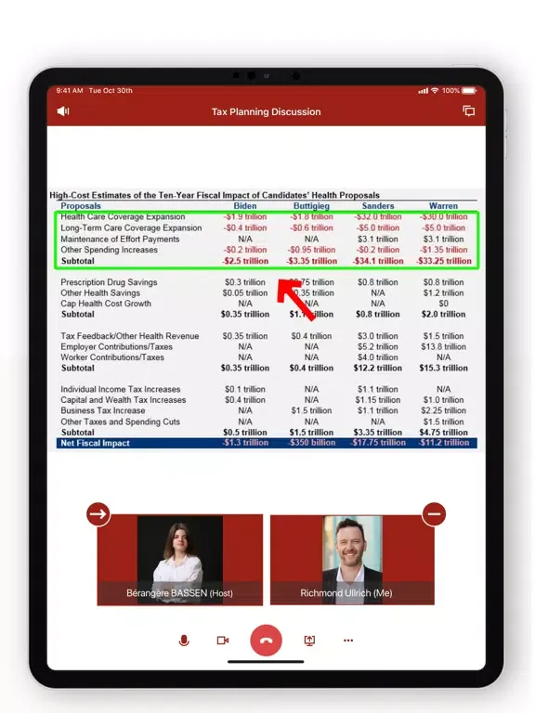Screen dimensions: 535x713
Task: Click the -$34.1 trillion subtotal
Action: coord(378,261)
